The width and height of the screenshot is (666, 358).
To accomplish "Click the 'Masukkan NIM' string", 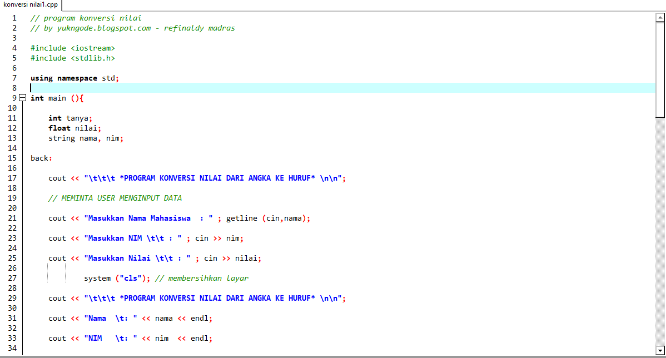I will (x=133, y=238).
